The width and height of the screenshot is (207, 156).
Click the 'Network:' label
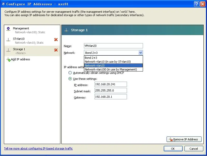(69, 53)
